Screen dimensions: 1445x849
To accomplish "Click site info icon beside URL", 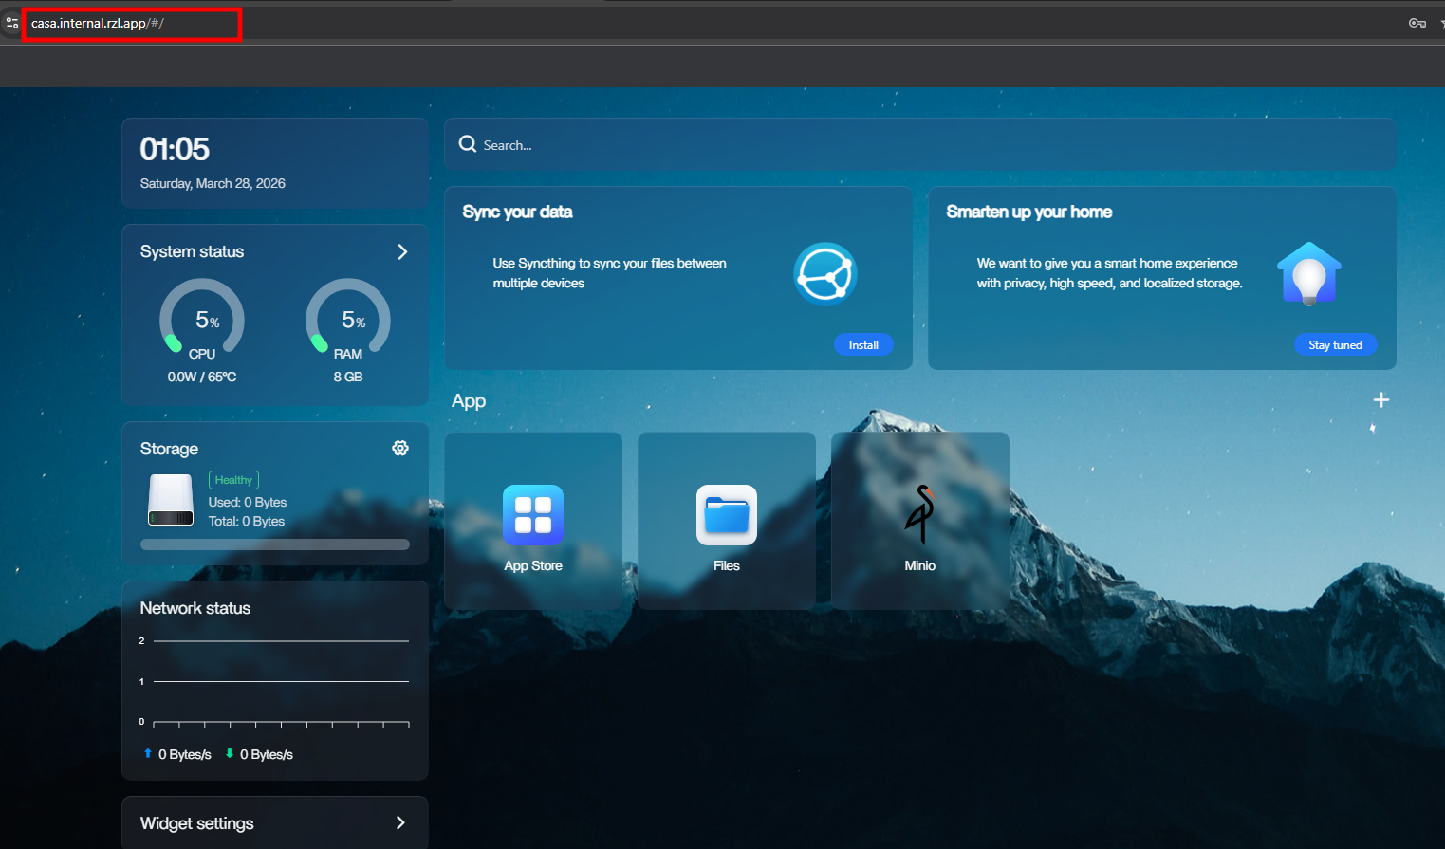I will (12, 23).
